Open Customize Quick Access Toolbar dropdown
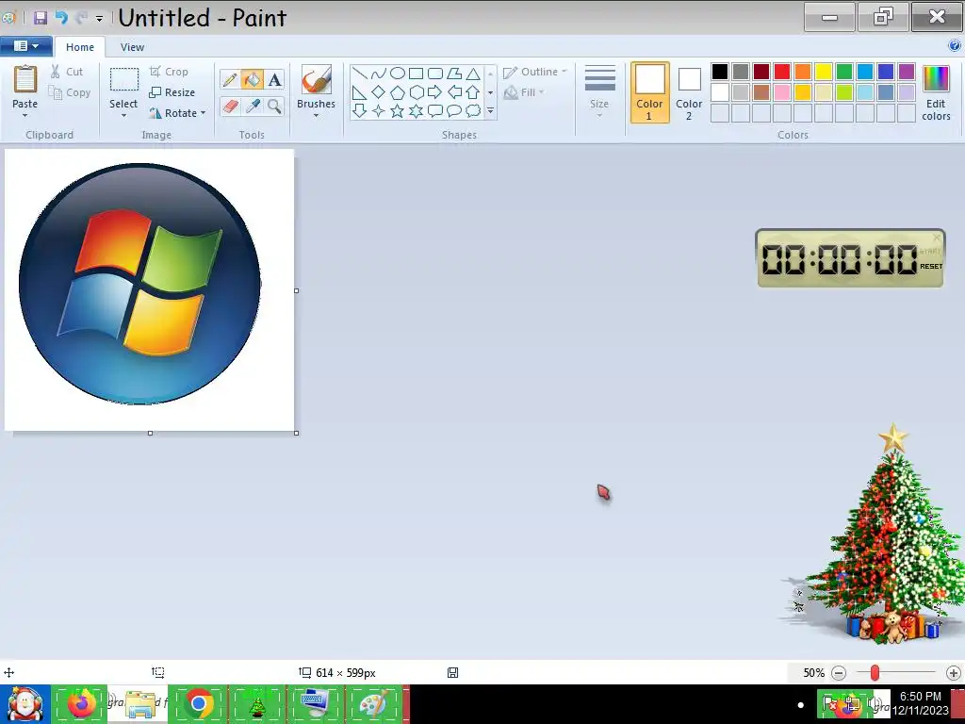The width and height of the screenshot is (965, 724). click(99, 19)
